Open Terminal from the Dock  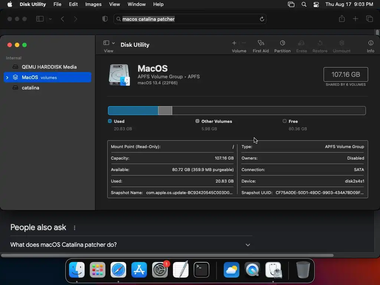tap(202, 270)
